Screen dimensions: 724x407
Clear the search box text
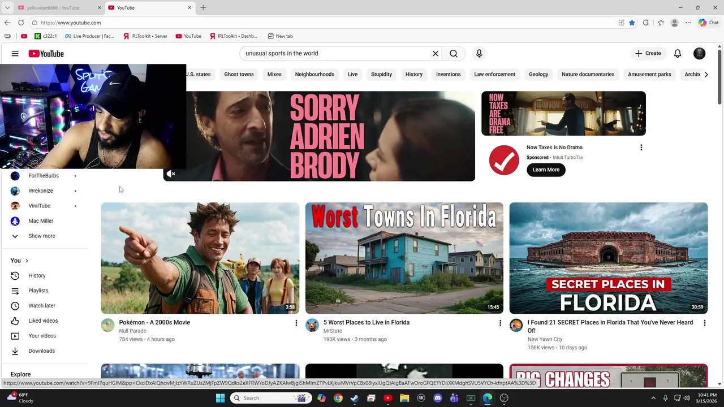436,54
